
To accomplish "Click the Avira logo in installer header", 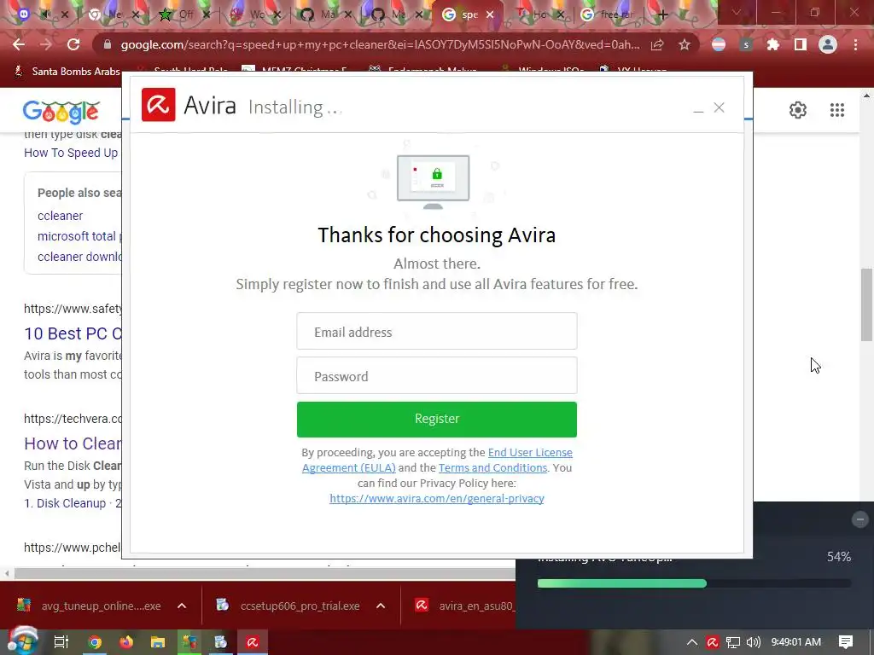I will (158, 105).
